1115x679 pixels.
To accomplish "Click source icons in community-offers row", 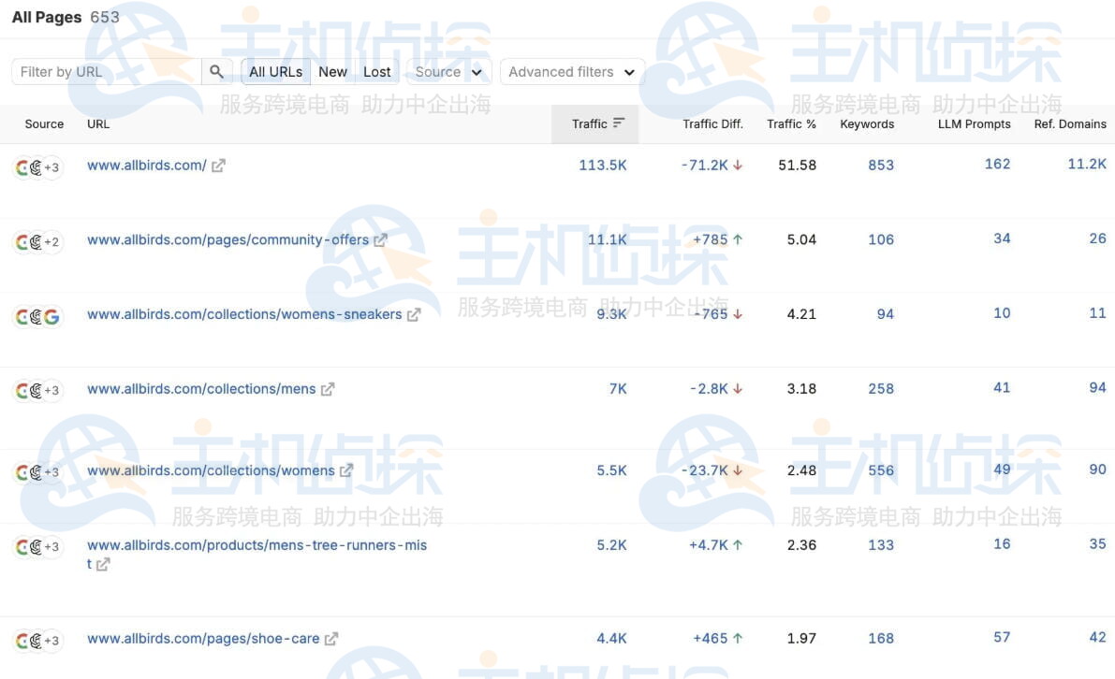I will tap(37, 242).
